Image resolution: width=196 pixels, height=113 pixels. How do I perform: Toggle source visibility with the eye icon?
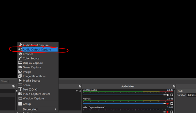point(77,91)
